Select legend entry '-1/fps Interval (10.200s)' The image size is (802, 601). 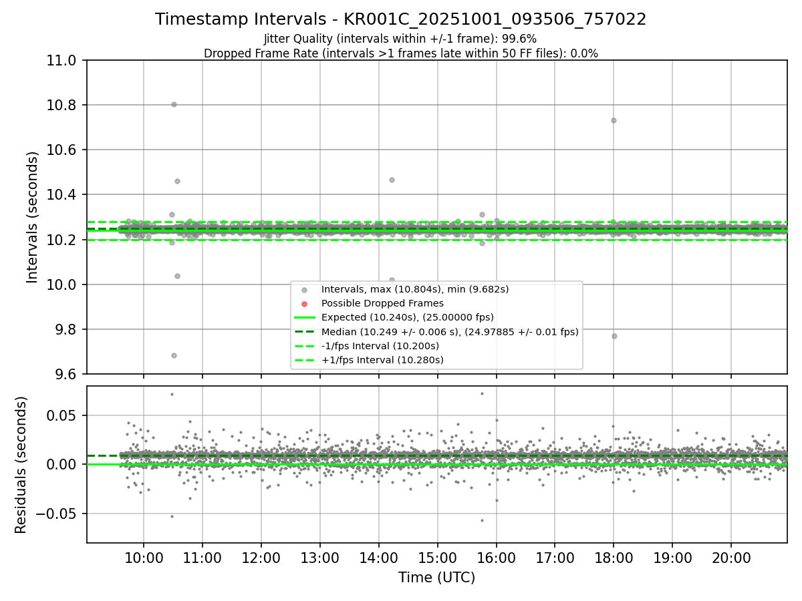tap(380, 346)
